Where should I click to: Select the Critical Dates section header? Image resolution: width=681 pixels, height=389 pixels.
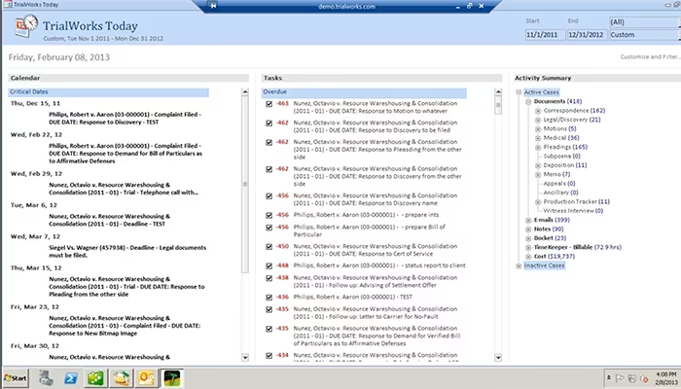click(x=109, y=92)
